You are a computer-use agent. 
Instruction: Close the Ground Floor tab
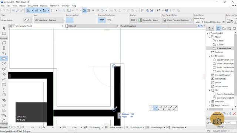[x=63, y=26]
